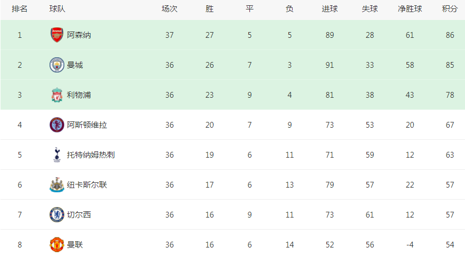Viewport: 465px width, 258px height.
Task: Open the 纽卡斯尔联 team link
Action: pos(87,185)
